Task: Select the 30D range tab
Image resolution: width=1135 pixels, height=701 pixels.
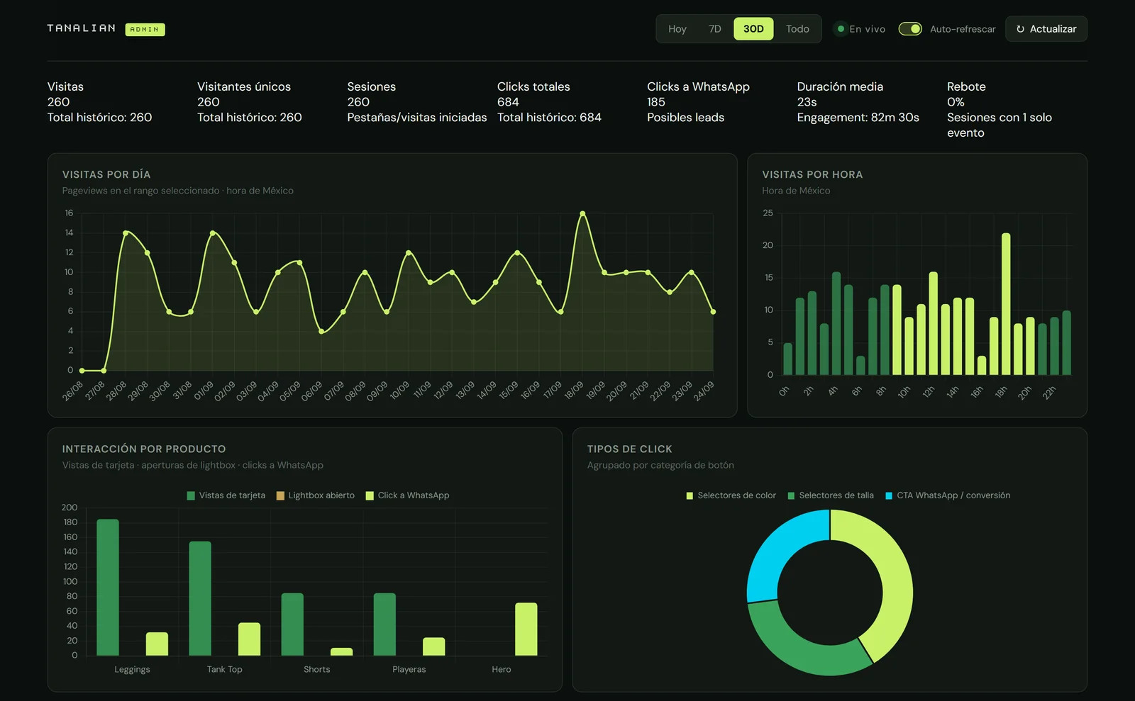Action: click(753, 29)
